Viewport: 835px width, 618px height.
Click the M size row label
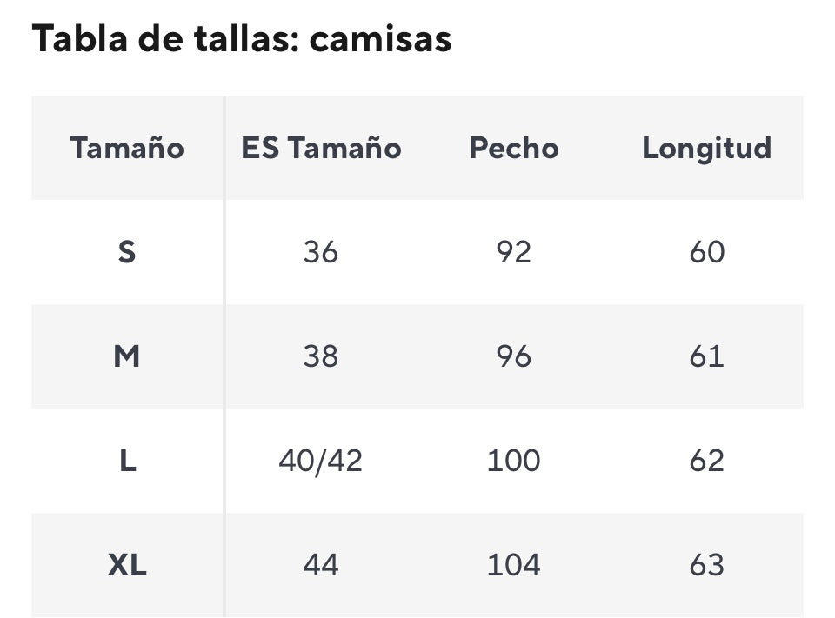click(127, 356)
